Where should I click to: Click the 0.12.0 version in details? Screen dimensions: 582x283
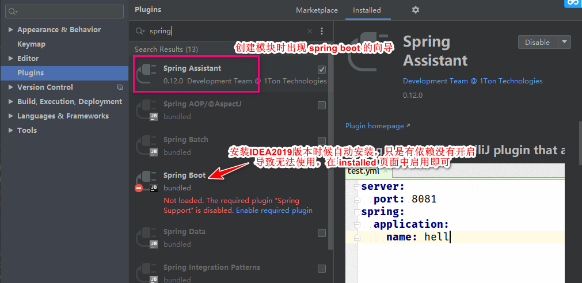pyautogui.click(x=413, y=95)
